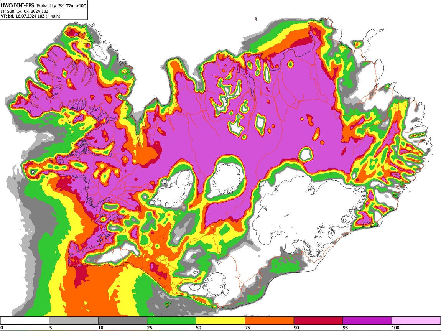
Task: Click the '25' legend scale label
Action: click(150, 328)
